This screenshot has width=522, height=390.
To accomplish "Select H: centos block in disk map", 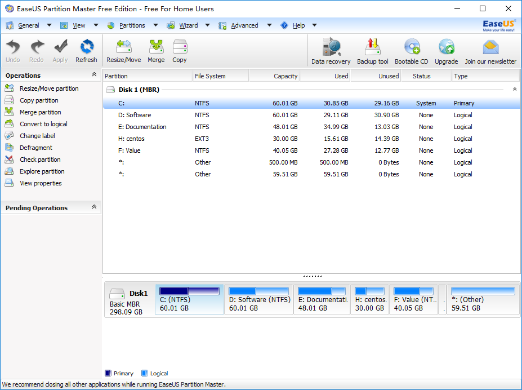I will pyautogui.click(x=370, y=299).
